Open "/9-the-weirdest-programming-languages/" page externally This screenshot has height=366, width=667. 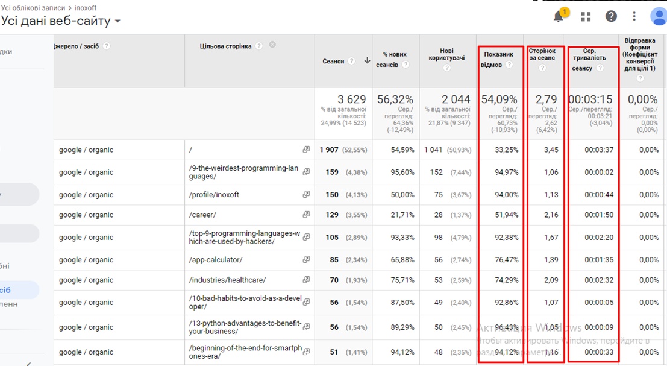(306, 171)
